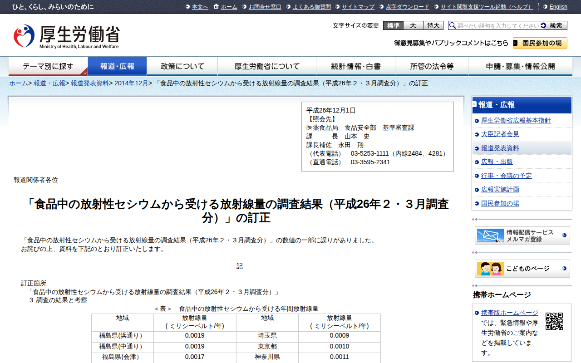Go to 2014年12月 breadcrumb link

(131, 83)
